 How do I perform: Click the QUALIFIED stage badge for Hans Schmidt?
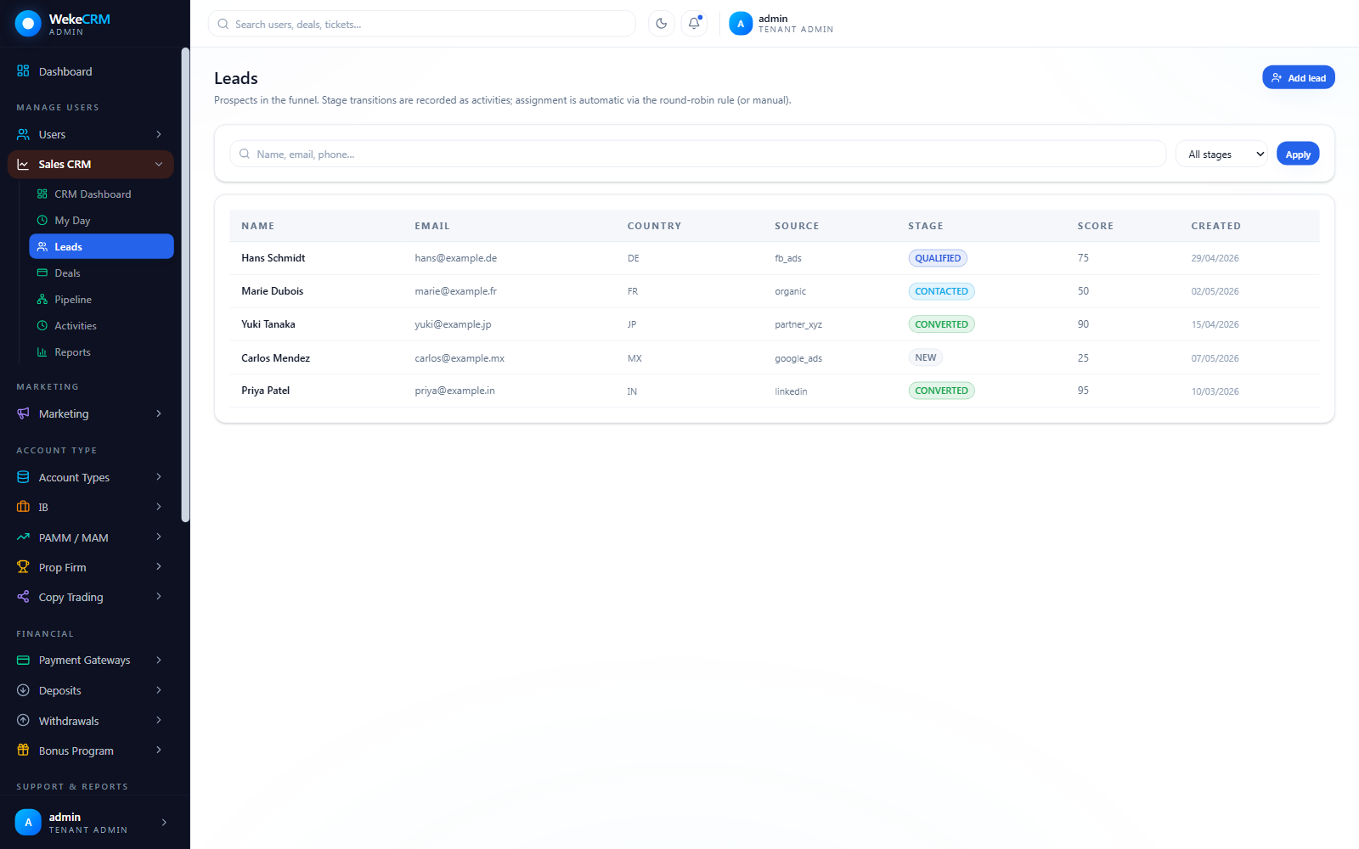tap(938, 258)
